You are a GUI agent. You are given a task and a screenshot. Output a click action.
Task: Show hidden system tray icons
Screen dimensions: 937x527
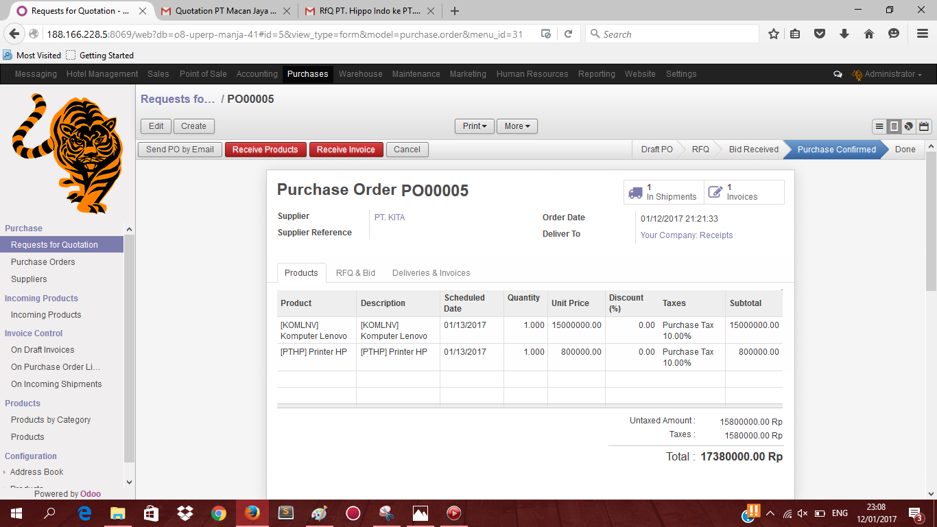coord(770,513)
